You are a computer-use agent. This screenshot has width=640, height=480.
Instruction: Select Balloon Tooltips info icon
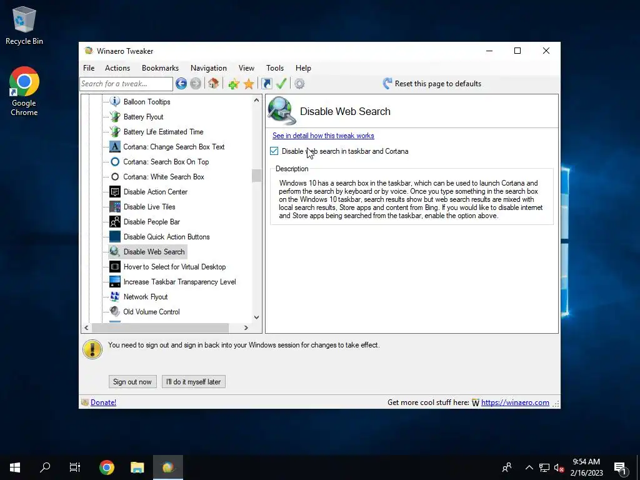click(x=115, y=101)
